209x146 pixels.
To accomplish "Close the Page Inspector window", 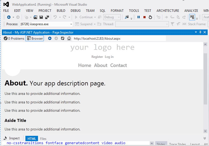I will click(205, 32).
